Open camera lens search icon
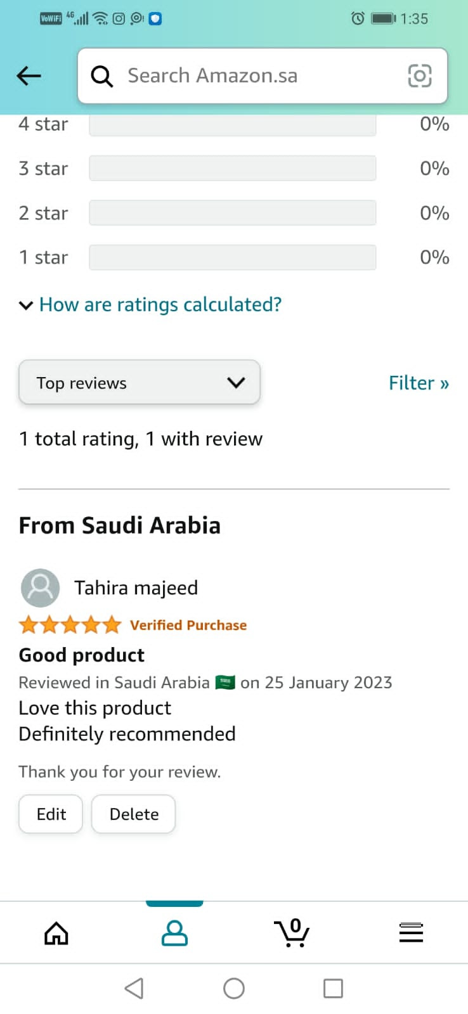 [419, 76]
